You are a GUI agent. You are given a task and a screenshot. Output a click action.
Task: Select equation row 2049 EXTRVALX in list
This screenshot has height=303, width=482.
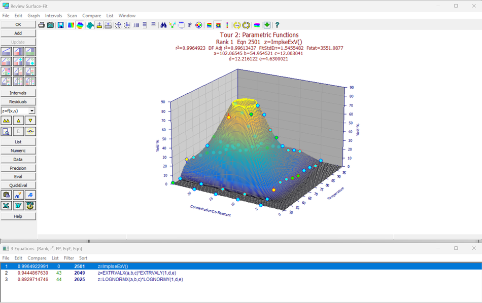[x=241, y=273]
